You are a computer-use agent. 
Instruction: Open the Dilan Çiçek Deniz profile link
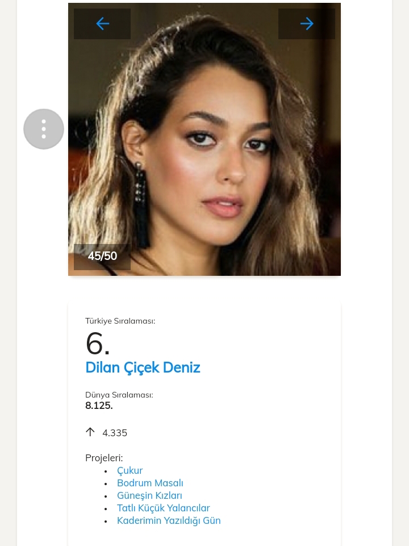(x=143, y=368)
